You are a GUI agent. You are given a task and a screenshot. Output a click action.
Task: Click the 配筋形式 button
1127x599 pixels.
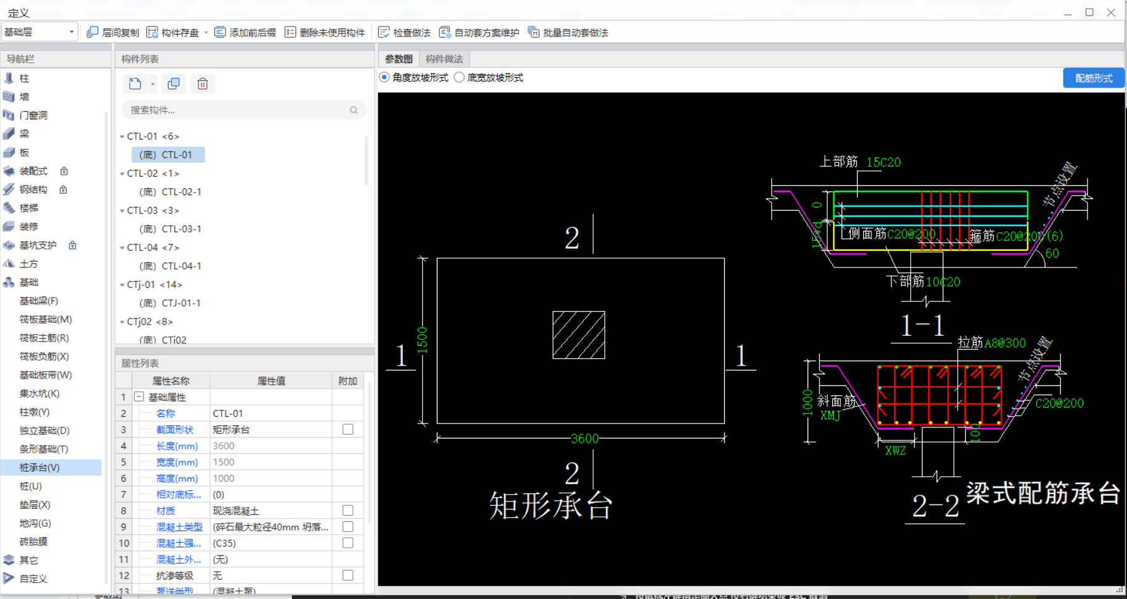click(x=1094, y=78)
